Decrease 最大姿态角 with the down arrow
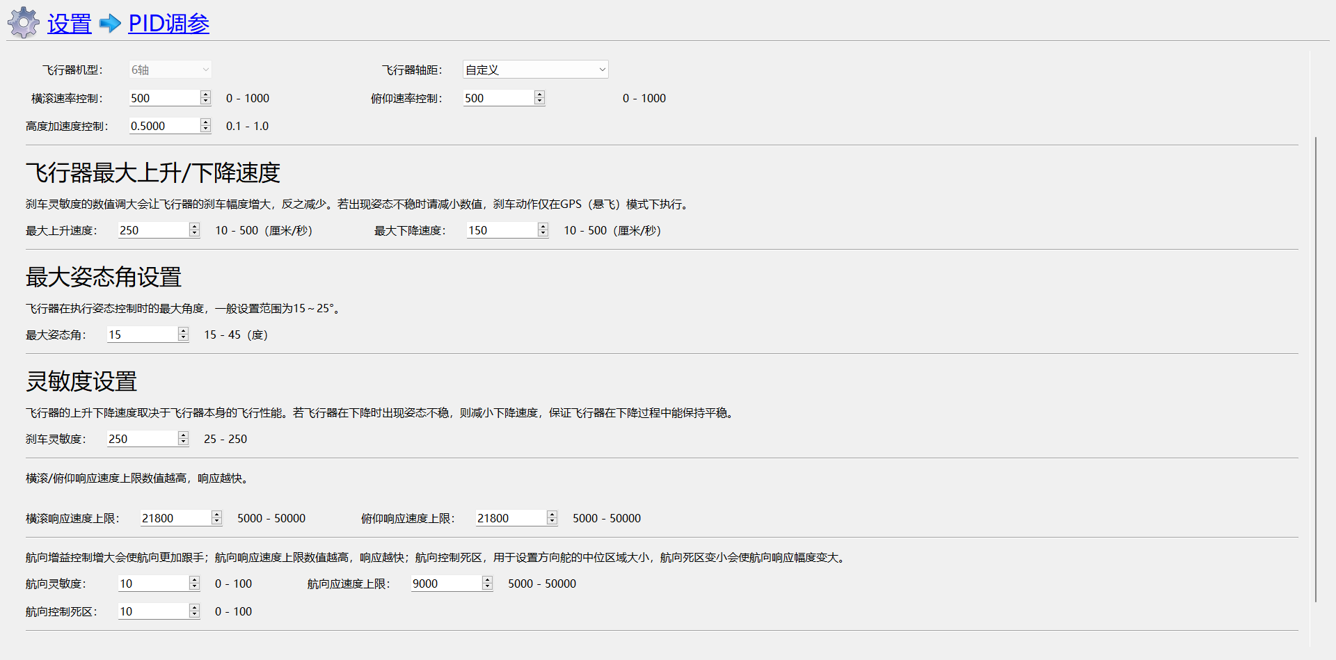The image size is (1336, 660). point(183,338)
